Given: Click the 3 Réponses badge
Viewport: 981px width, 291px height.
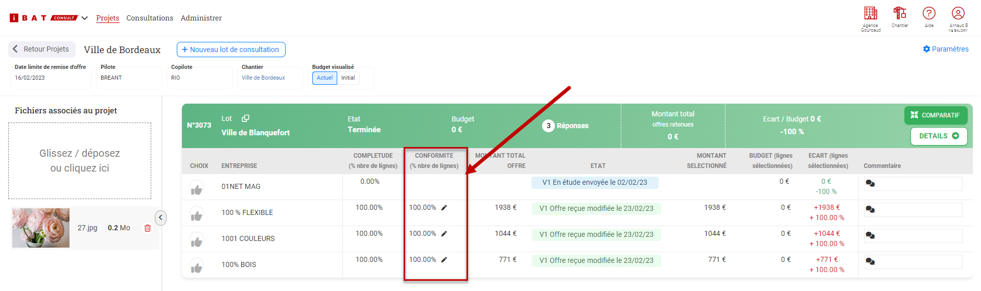Looking at the screenshot, I should coord(566,126).
